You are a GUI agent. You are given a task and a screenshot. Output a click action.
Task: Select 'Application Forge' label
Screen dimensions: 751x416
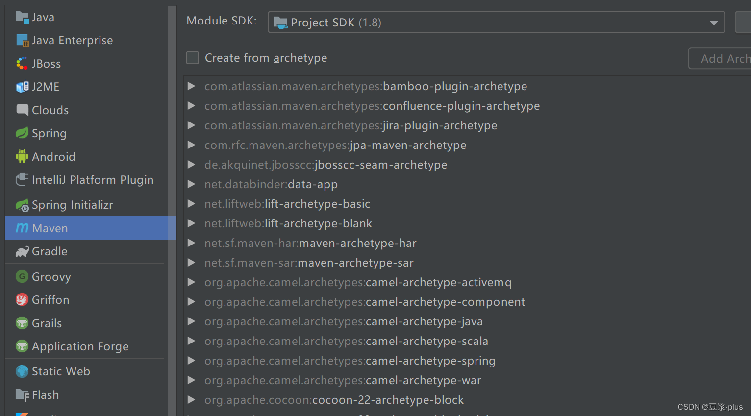coord(80,346)
